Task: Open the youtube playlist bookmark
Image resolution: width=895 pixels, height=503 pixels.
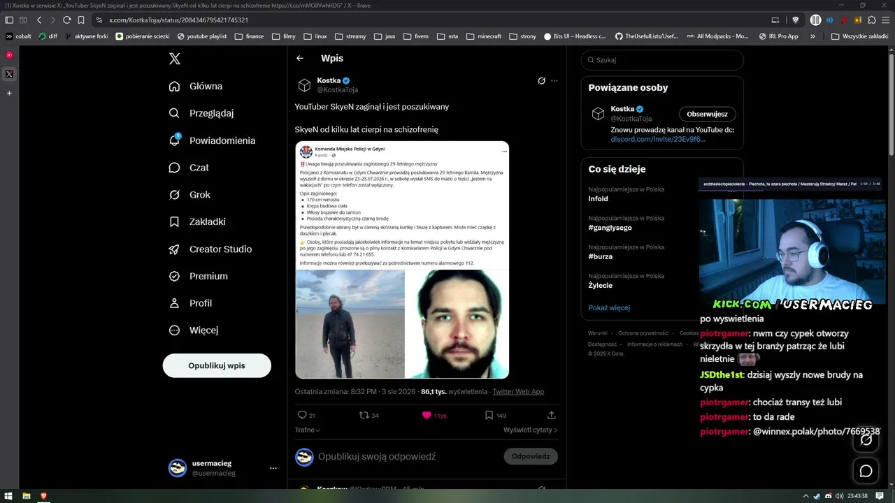Action: click(x=202, y=36)
